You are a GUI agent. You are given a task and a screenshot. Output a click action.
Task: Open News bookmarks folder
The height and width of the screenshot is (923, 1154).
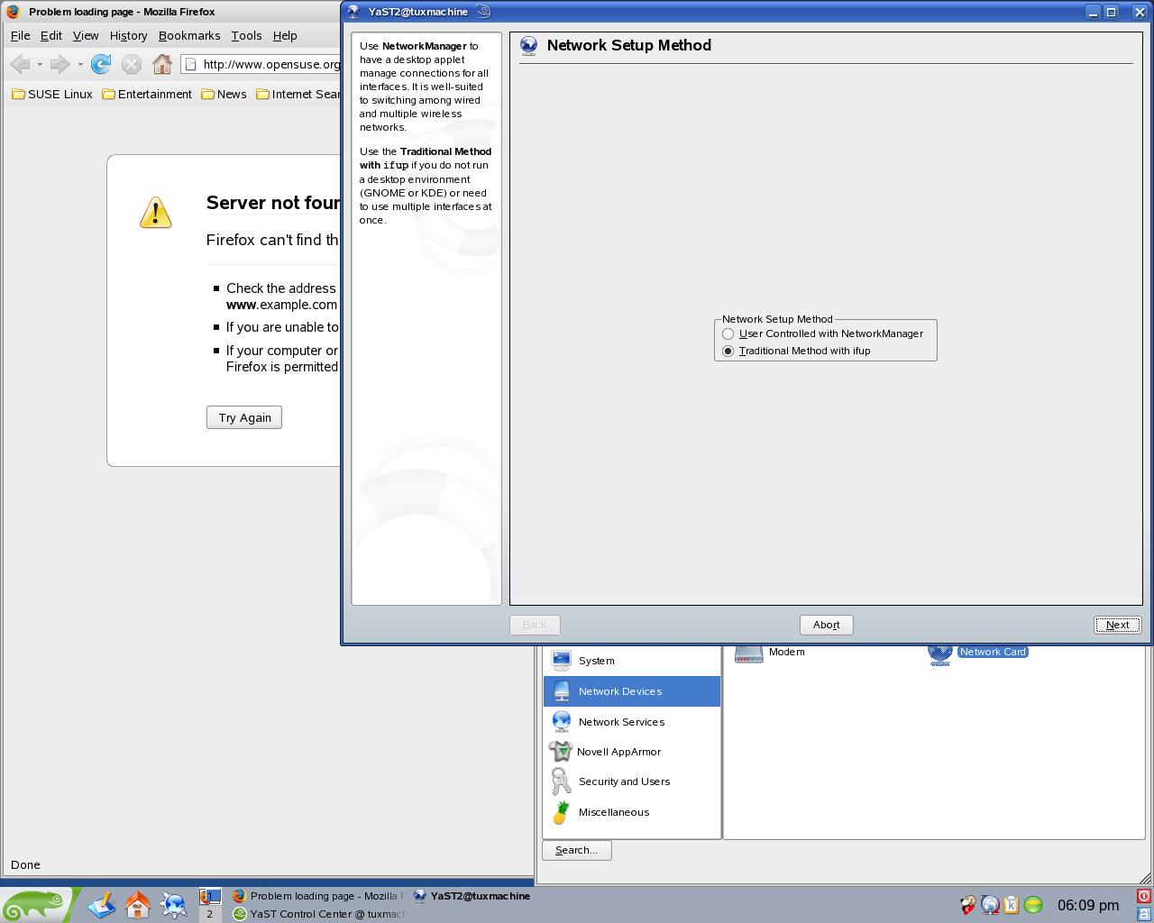(x=224, y=94)
